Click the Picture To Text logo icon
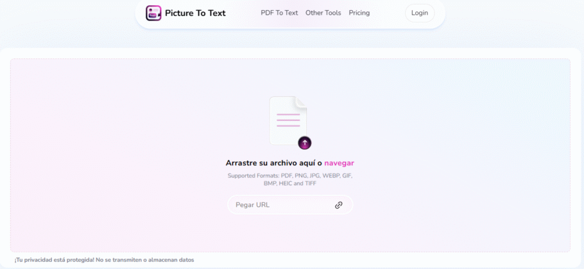This screenshot has height=269, width=584. [153, 13]
